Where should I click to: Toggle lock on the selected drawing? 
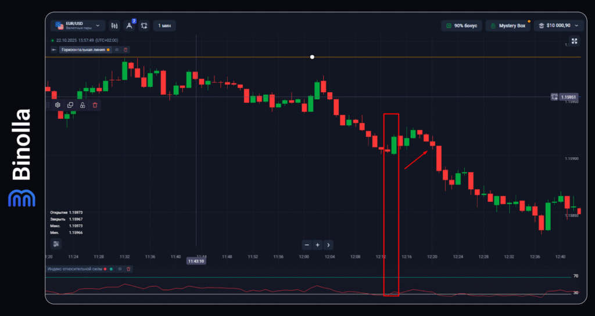83,105
